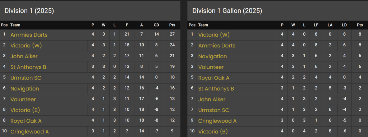368x137 pixels.
Task: Click Victoria (B) in Gallon table
Action: [213, 132]
